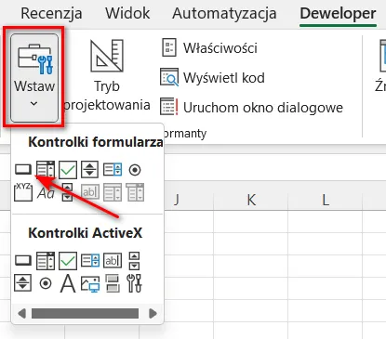Click the greyed-out Text Field form control

[90, 192]
